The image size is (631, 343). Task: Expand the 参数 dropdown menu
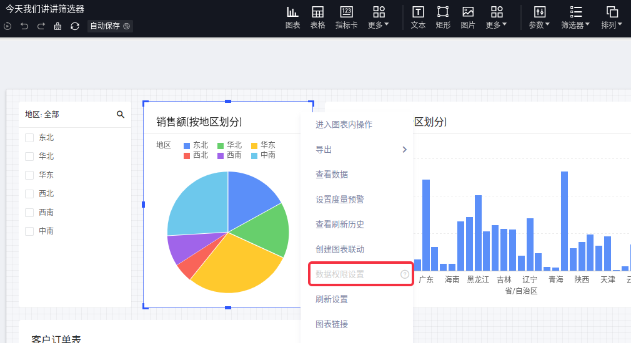pyautogui.click(x=539, y=17)
